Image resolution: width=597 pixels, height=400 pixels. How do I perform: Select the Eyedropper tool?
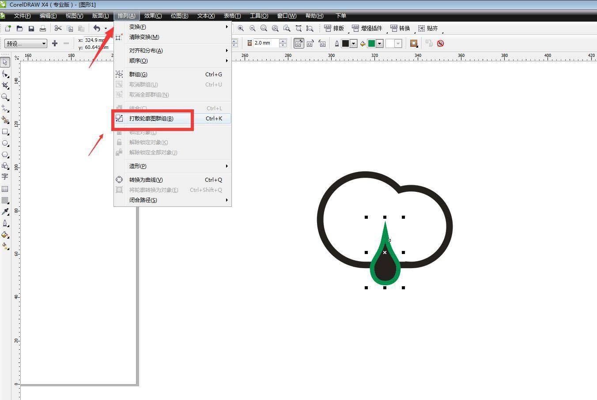[5, 212]
